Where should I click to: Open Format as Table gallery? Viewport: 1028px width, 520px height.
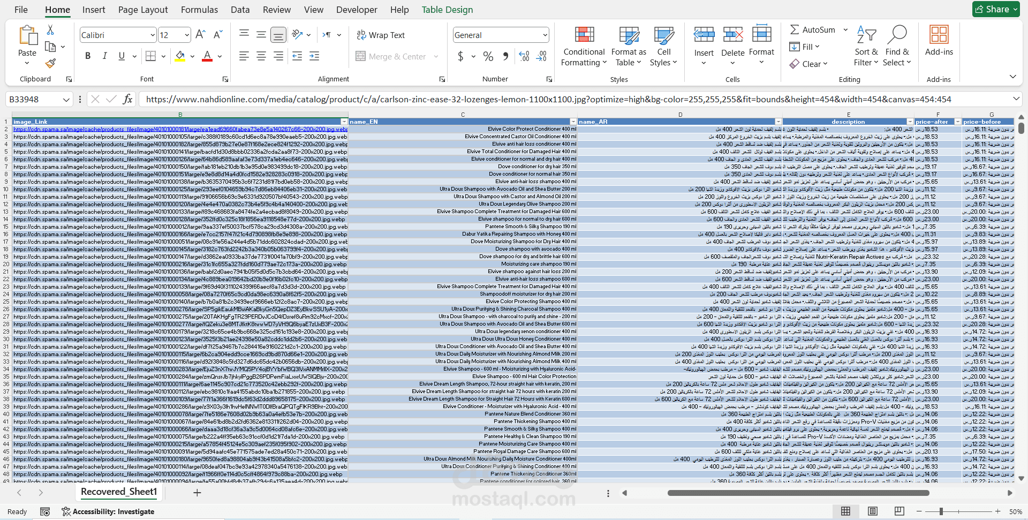click(629, 47)
